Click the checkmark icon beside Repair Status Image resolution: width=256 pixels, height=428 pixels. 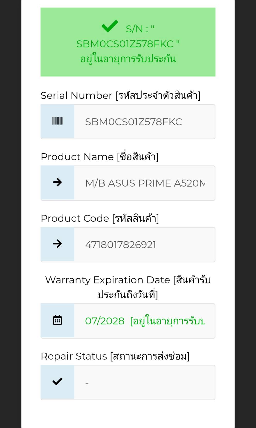click(x=57, y=382)
